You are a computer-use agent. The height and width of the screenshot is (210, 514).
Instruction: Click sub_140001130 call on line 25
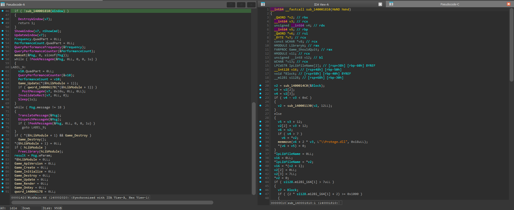coord(299,106)
